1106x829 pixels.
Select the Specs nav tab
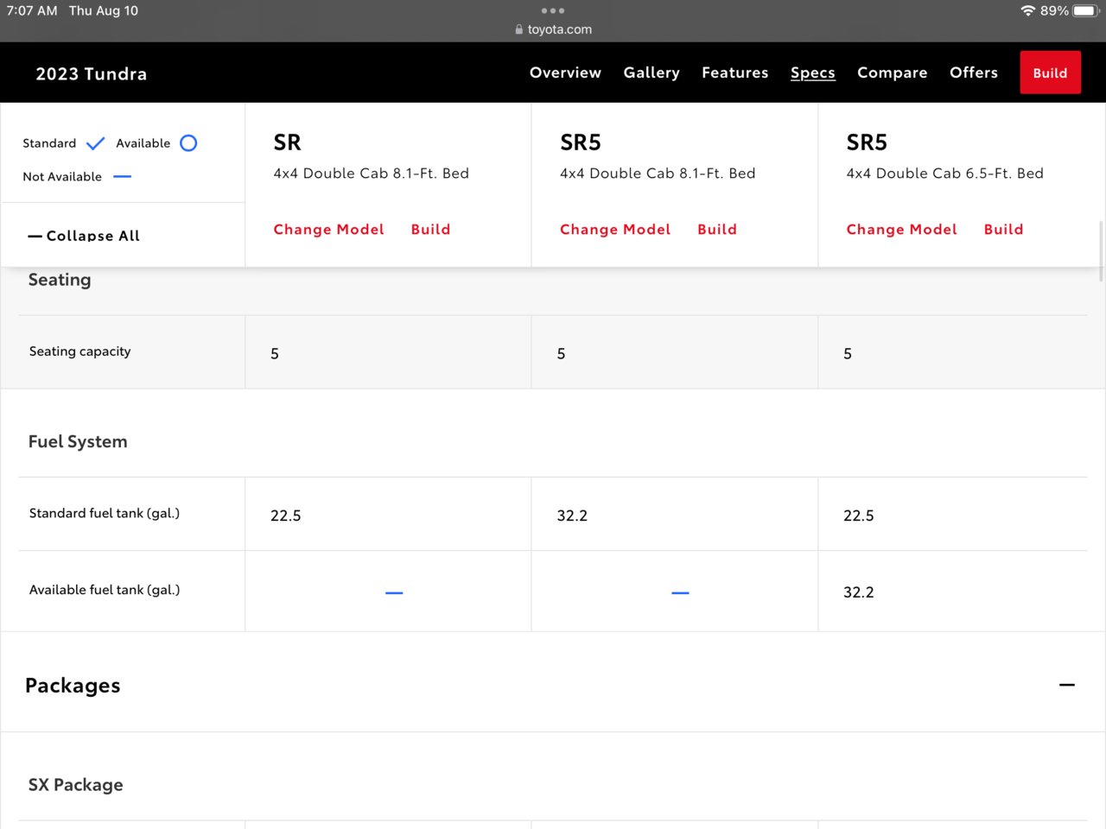pos(812,73)
